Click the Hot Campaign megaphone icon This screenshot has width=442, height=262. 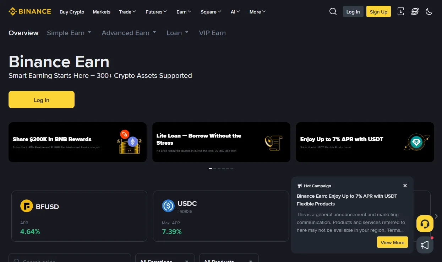coord(300,186)
